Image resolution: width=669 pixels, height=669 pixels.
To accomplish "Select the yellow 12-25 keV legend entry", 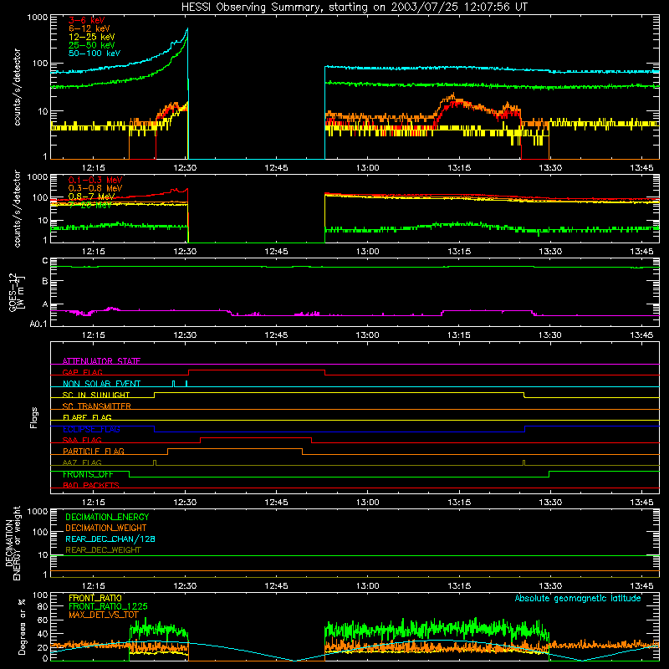I will [x=92, y=37].
